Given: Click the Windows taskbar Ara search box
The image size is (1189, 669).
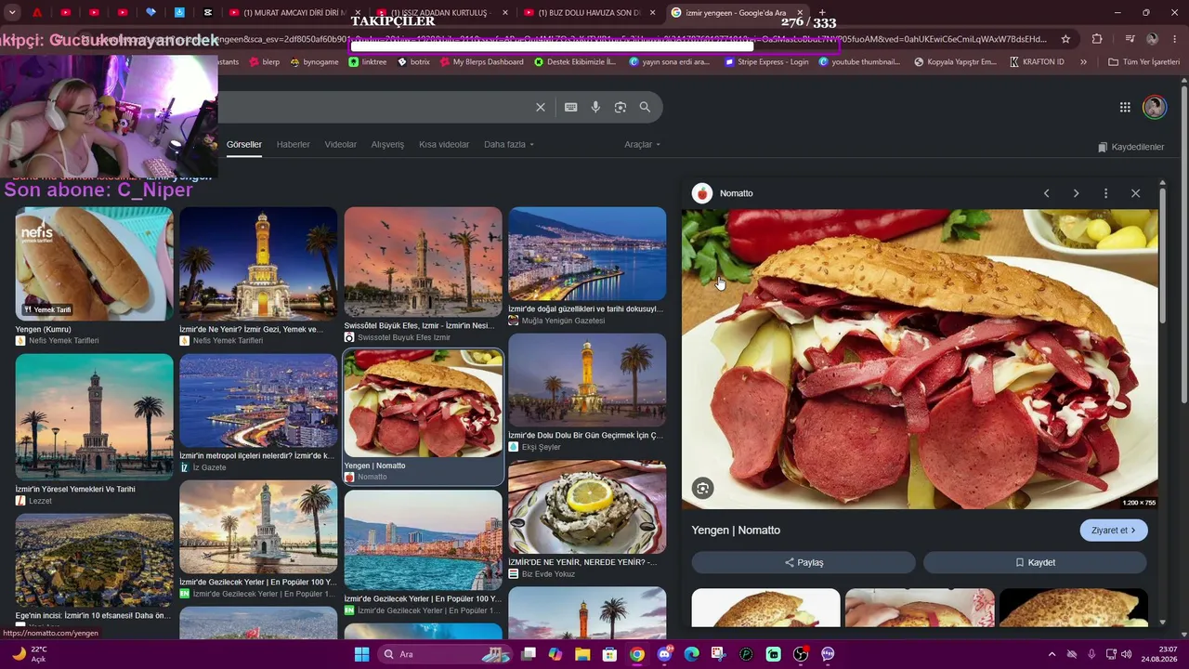Looking at the screenshot, I should tap(447, 654).
